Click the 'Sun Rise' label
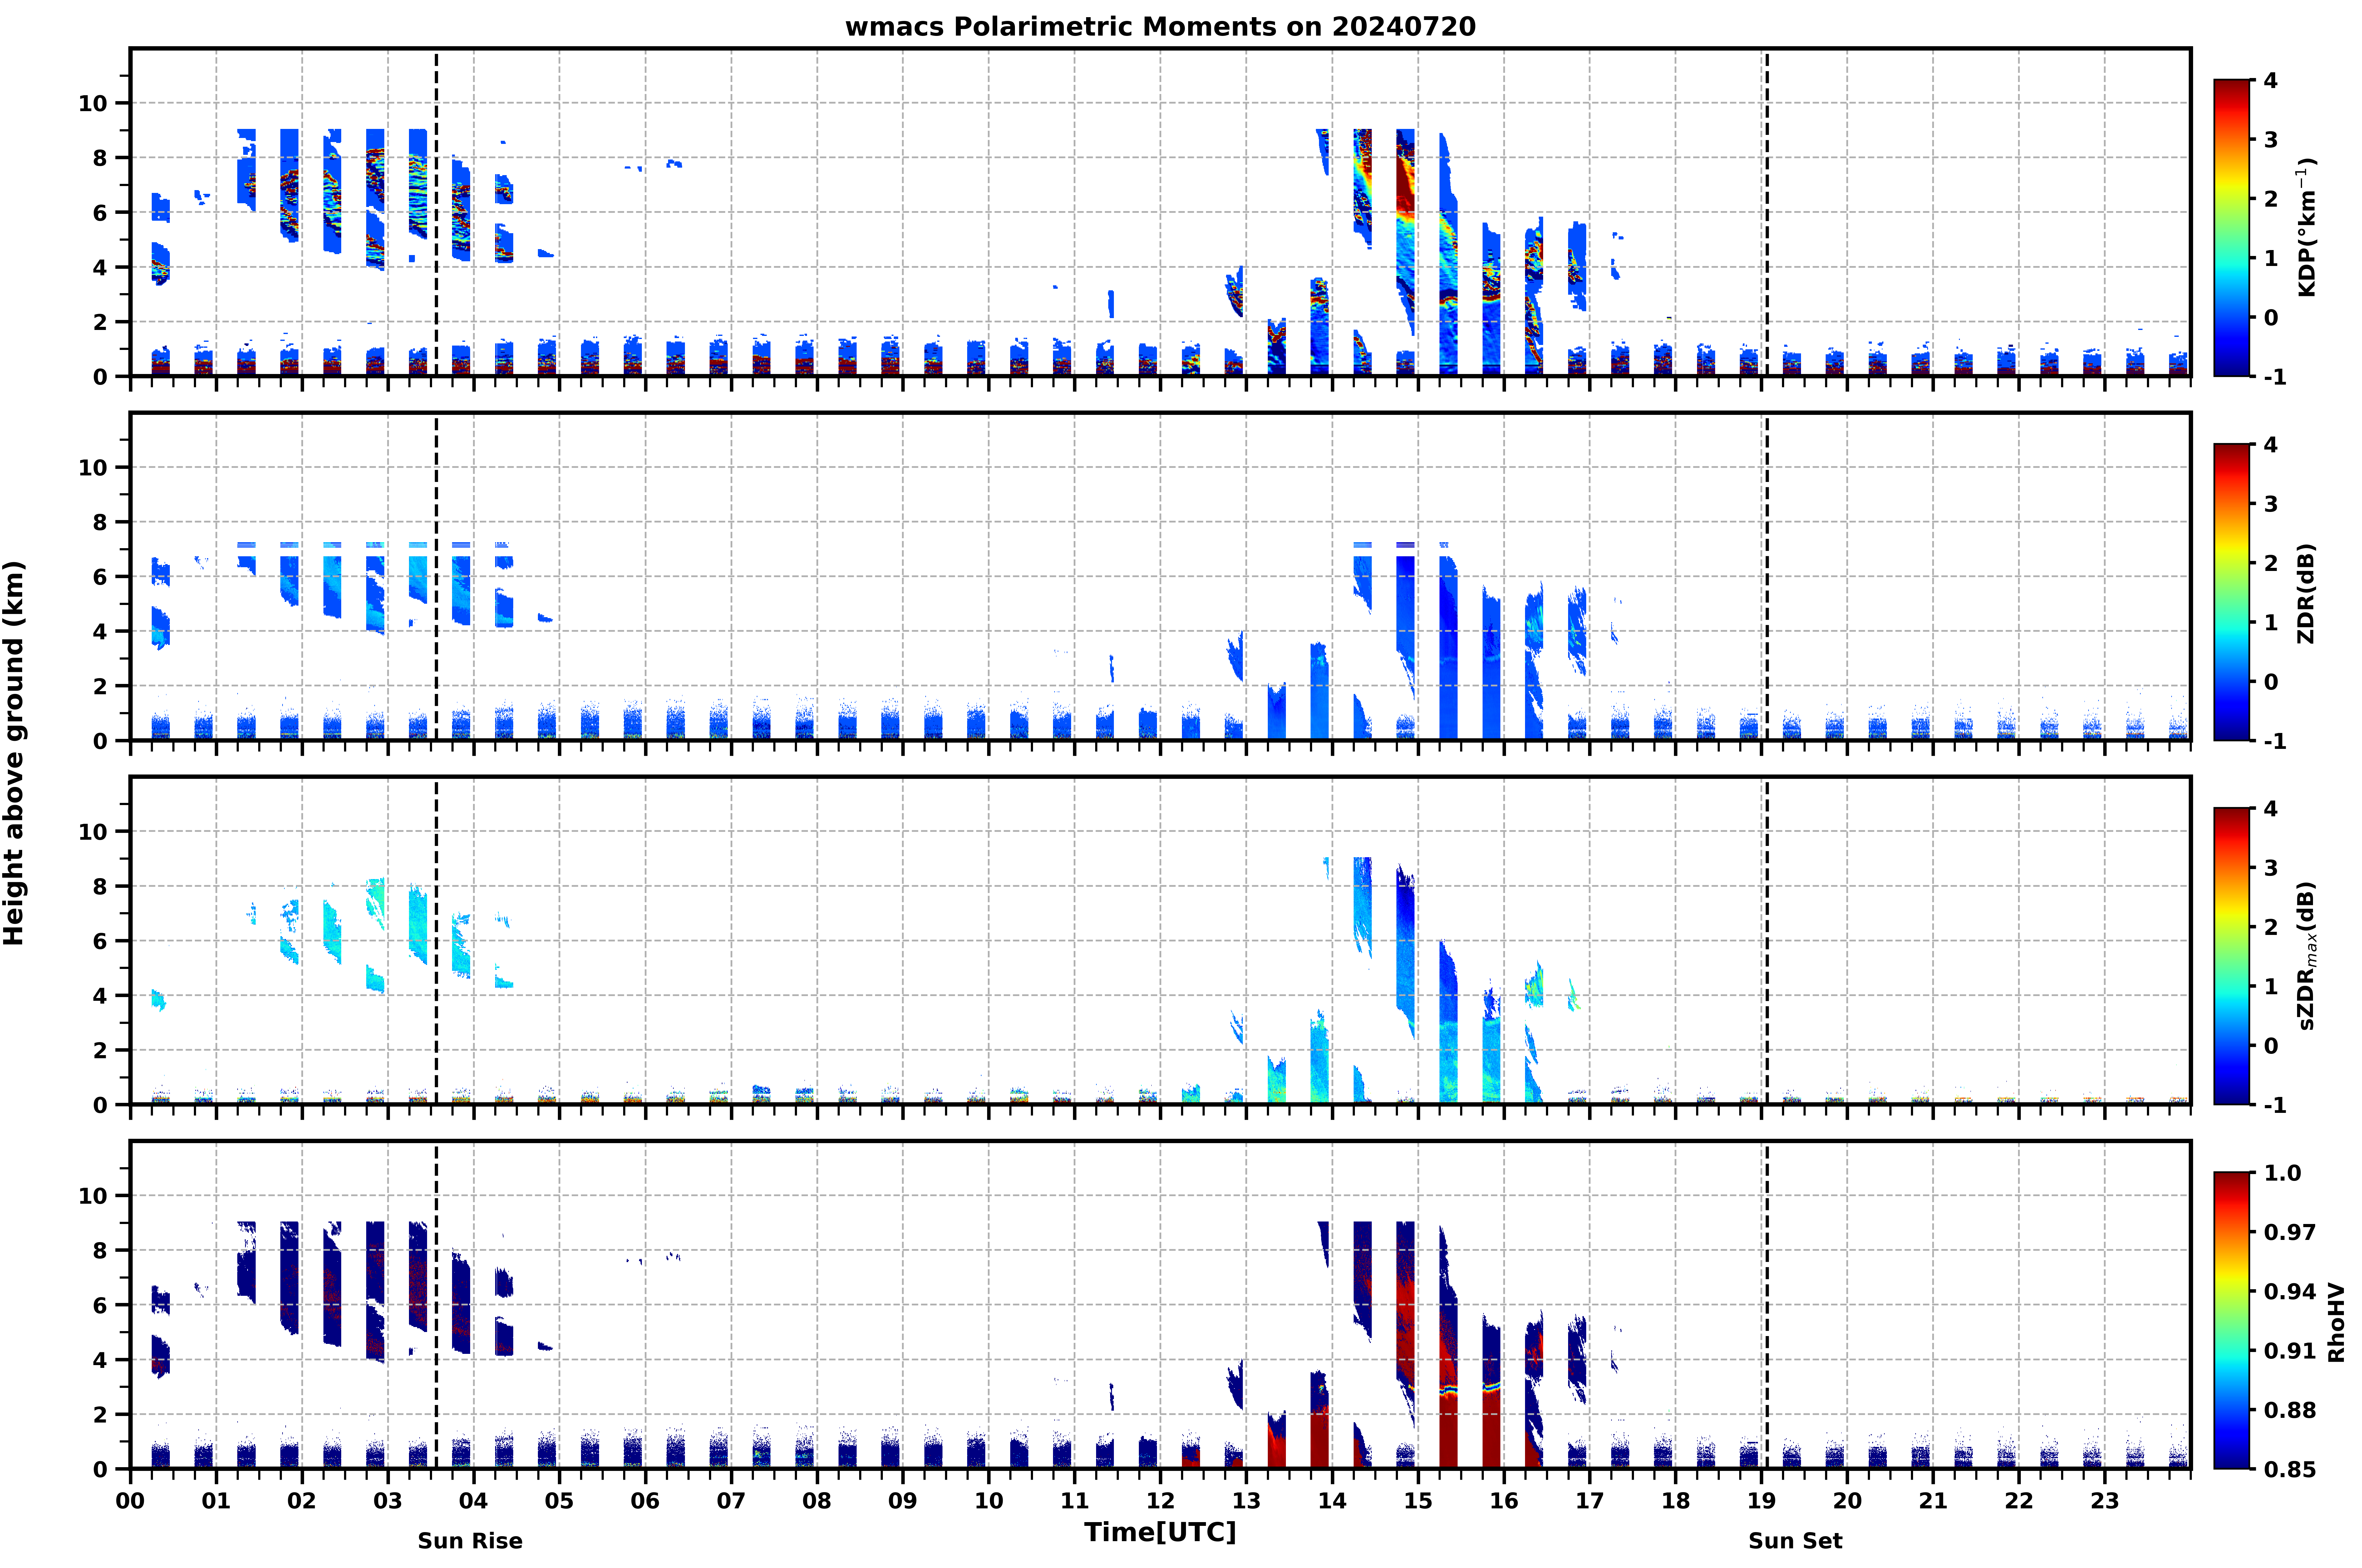The height and width of the screenshot is (1568, 2362). point(470,1541)
